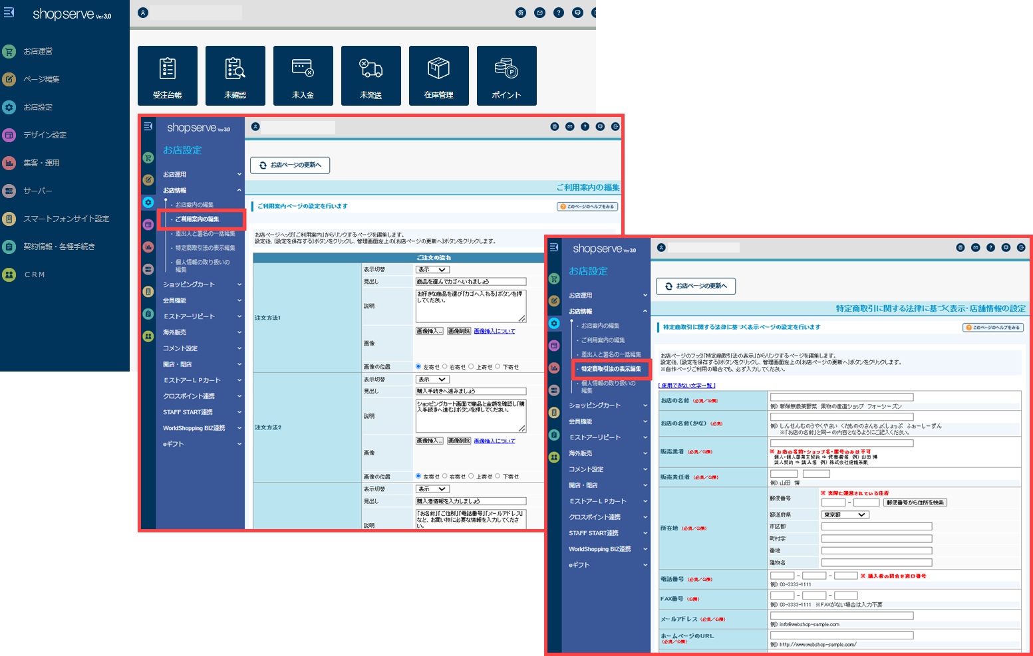Click 画像挿入 button for 注文方法1

pyautogui.click(x=430, y=331)
